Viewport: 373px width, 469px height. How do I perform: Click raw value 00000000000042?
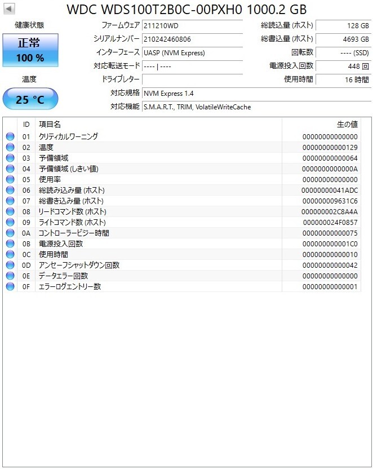(330, 266)
